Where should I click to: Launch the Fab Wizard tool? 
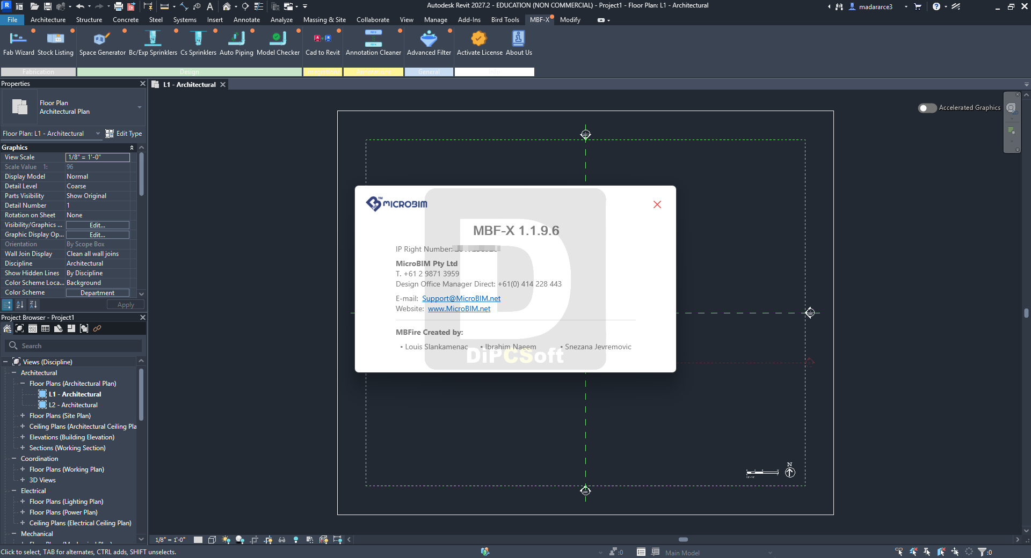point(18,43)
